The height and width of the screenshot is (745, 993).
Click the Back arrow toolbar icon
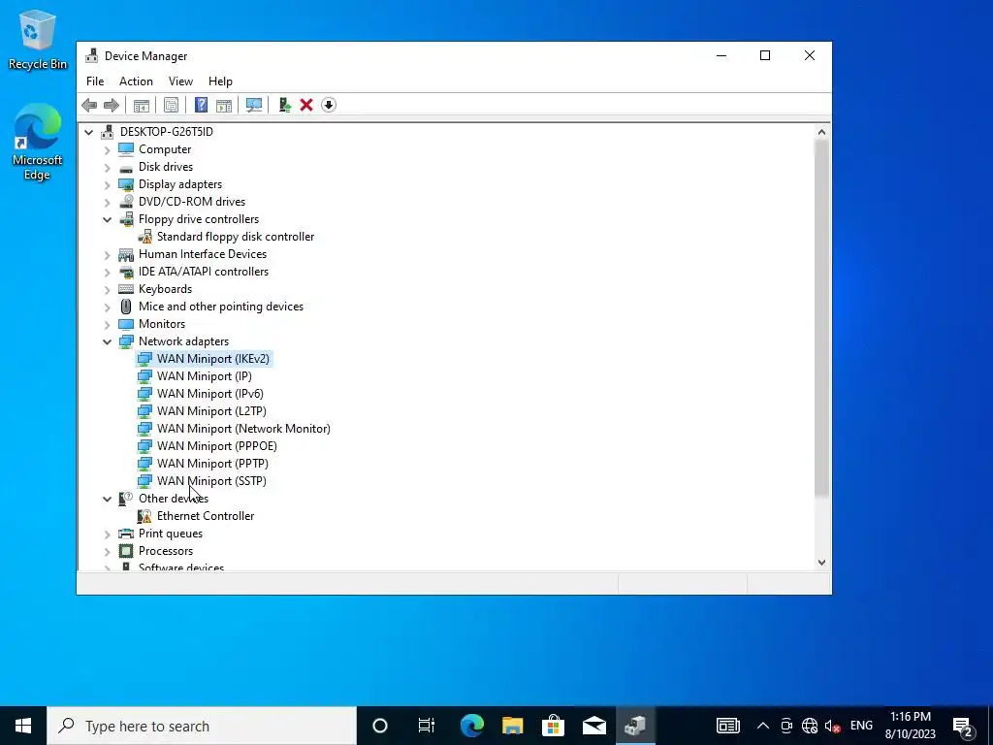[89, 105]
